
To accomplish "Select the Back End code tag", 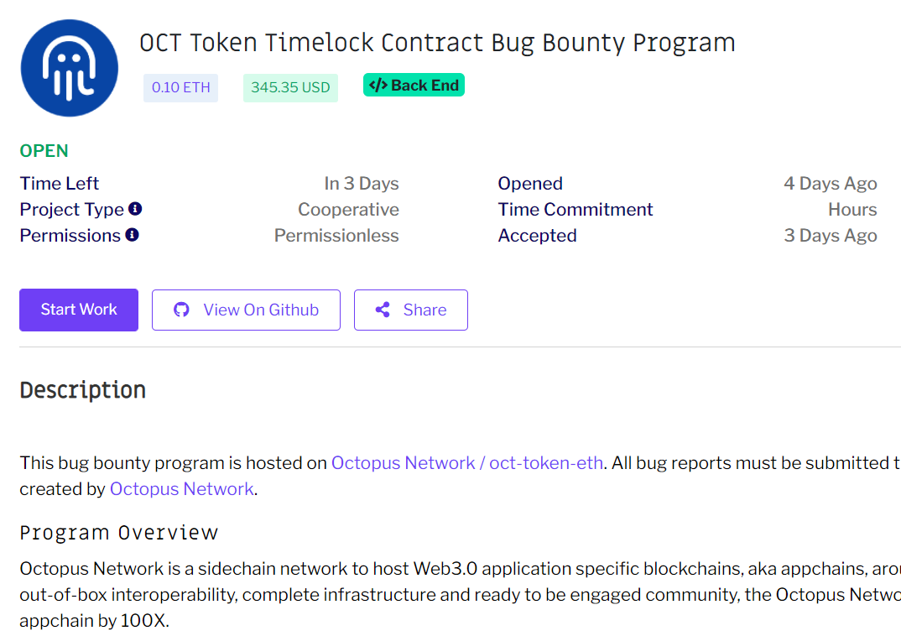I will click(x=414, y=86).
